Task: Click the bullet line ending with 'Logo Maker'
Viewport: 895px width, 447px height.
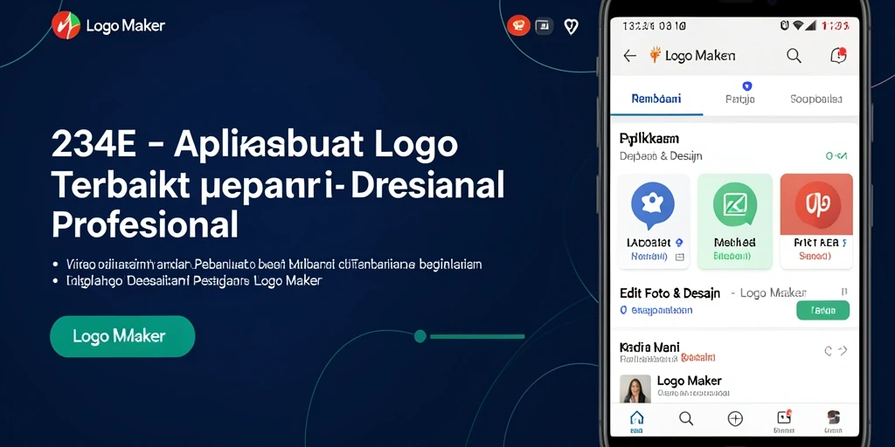Action: pyautogui.click(x=194, y=280)
